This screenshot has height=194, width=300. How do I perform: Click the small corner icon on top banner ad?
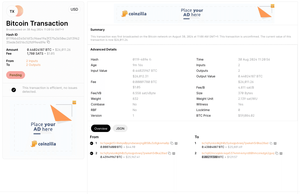point(273,6)
